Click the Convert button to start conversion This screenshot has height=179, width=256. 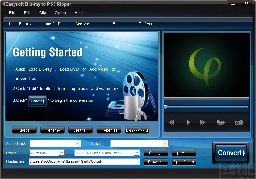click(x=230, y=153)
